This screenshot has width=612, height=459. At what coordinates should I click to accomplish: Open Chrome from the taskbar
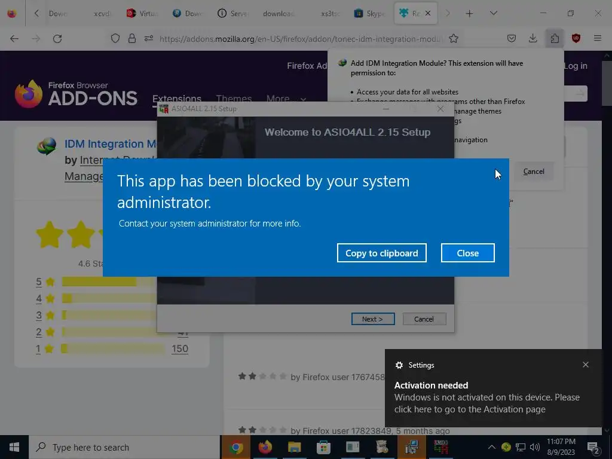click(x=235, y=447)
